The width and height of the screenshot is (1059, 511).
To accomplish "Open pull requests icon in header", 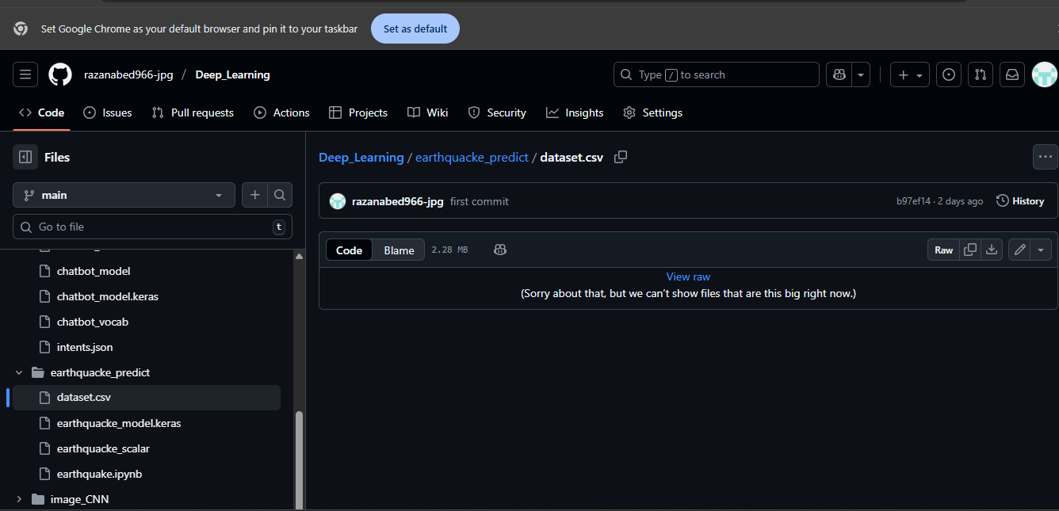I will point(981,74).
